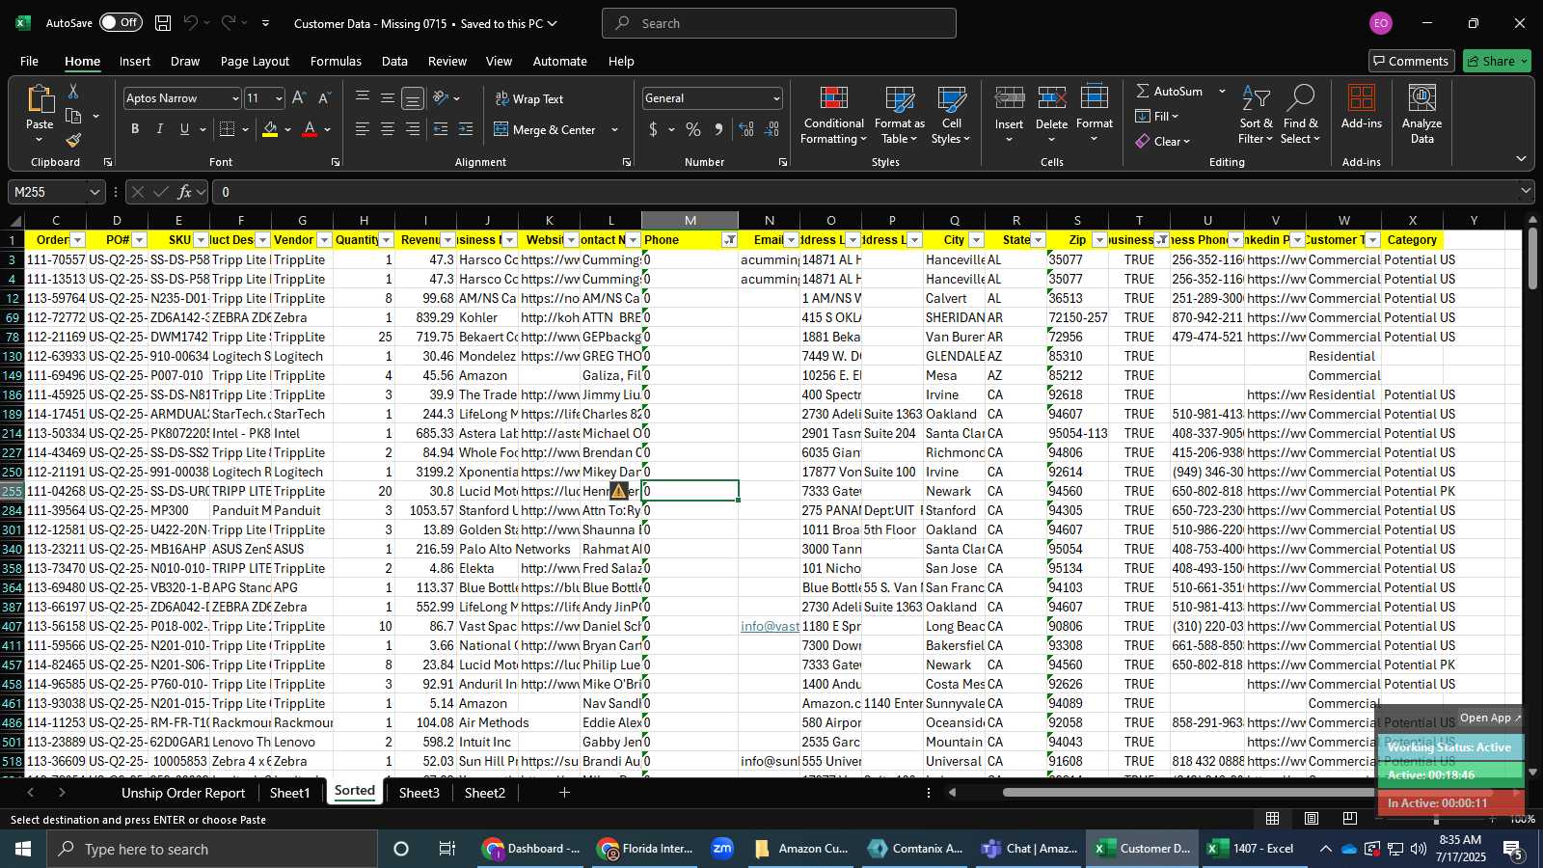Click the Add-ins icon

coord(1361,97)
